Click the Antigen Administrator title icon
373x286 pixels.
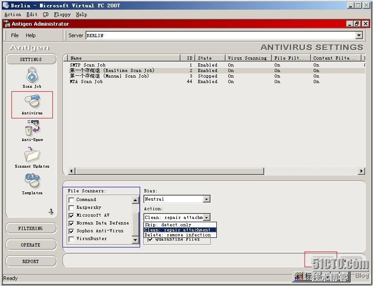[7, 23]
